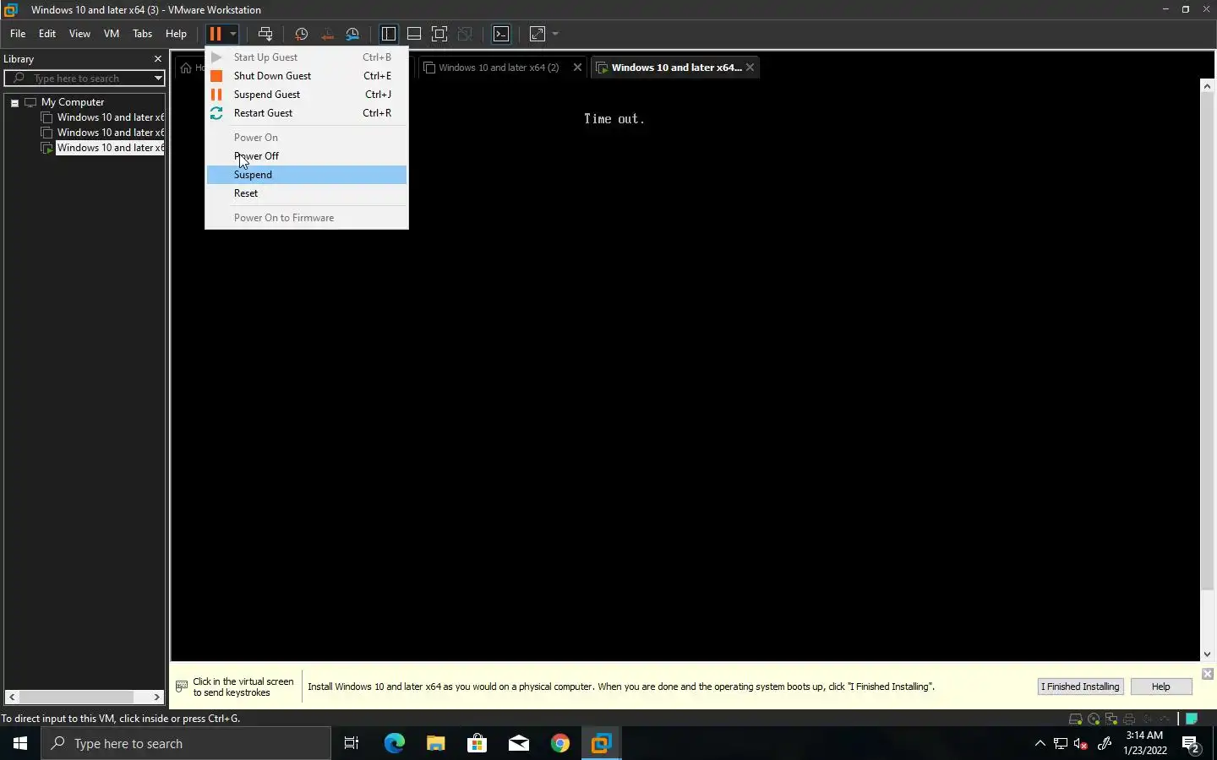Close the Windows 10 and later x64 (2) tab
Viewport: 1217px width, 760px height.
click(x=577, y=68)
